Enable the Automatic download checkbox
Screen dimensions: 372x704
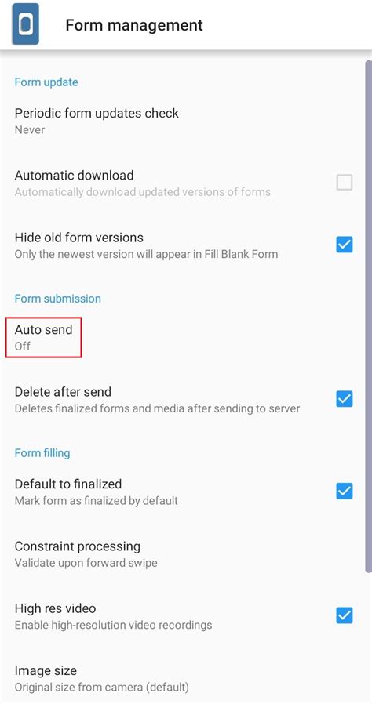345,183
